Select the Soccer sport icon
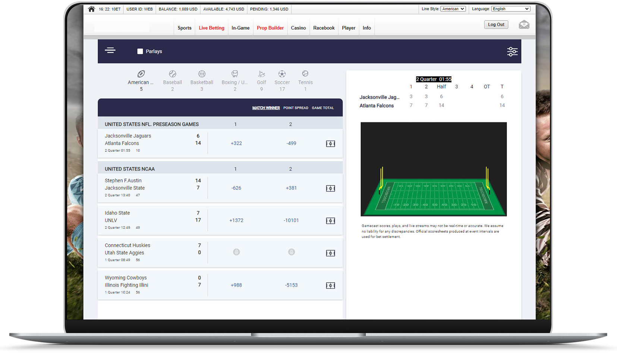 pos(282,74)
